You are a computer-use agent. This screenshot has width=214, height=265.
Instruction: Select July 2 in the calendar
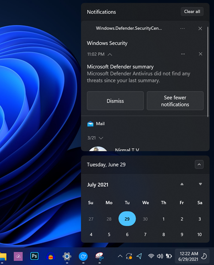pyautogui.click(x=182, y=219)
